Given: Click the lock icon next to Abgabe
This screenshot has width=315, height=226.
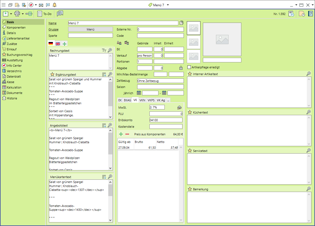Looking at the screenshot, I should (x=181, y=68).
